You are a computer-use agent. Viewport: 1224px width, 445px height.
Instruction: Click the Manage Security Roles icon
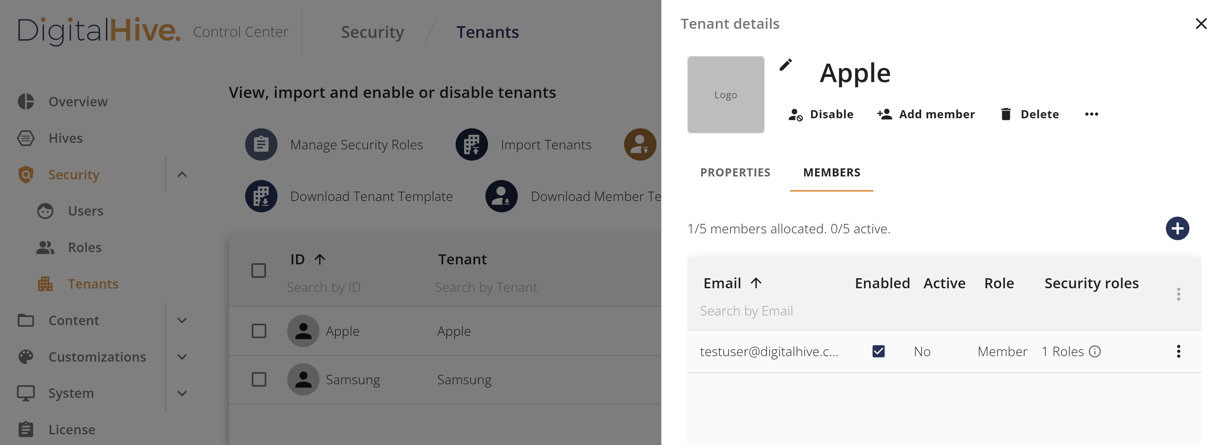tap(261, 144)
